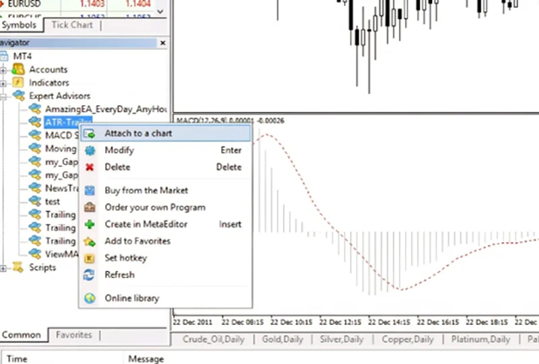Select Set hotkey menu entry
539x364 pixels.
coord(165,258)
